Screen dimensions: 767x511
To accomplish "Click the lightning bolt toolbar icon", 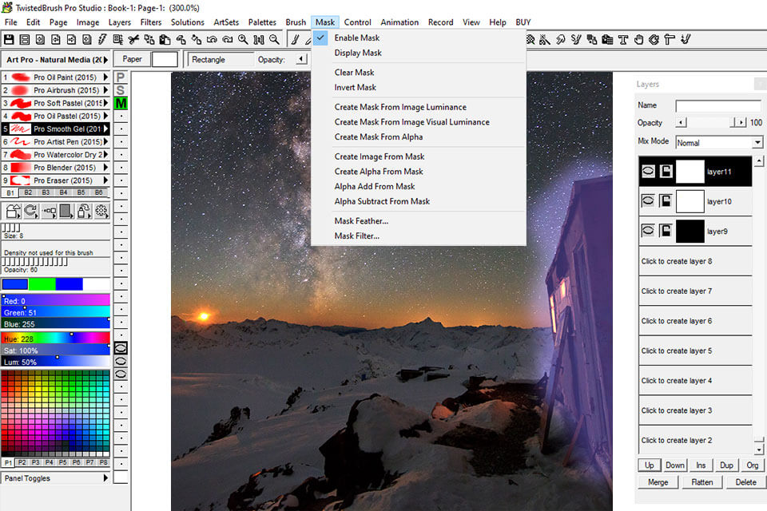I will click(102, 40).
